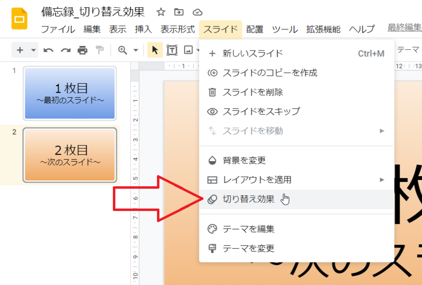422x285 pixels.
Task: Click the eye icon to skip the slide
Action: coord(212,112)
